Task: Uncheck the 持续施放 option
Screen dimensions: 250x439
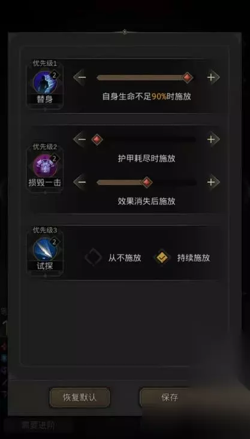Action: pyautogui.click(x=162, y=258)
